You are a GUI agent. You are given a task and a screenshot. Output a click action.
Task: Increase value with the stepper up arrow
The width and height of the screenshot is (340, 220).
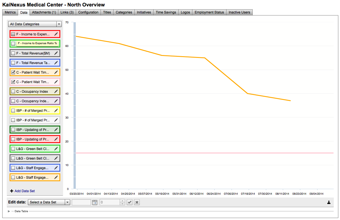click(122, 201)
